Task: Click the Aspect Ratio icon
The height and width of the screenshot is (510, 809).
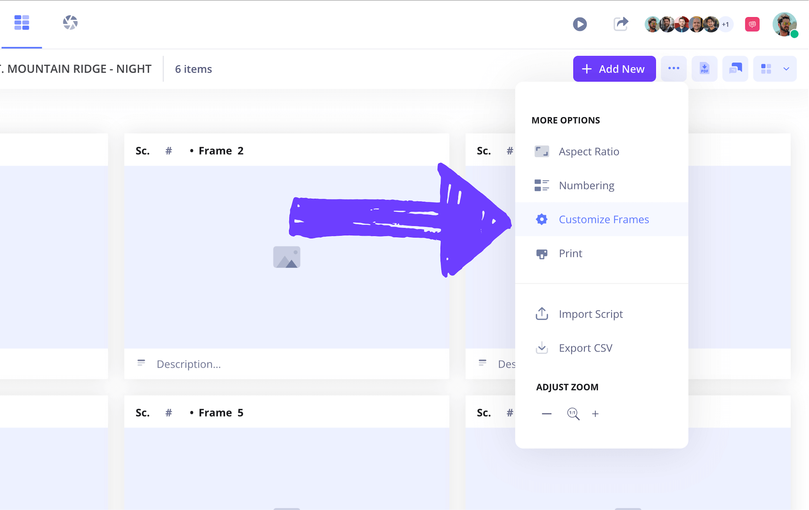Action: pyautogui.click(x=541, y=151)
